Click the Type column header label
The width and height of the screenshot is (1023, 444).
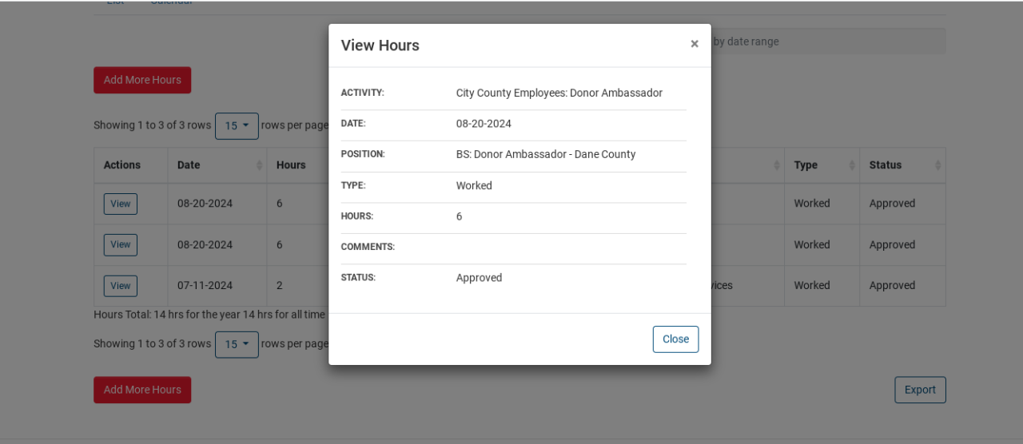(806, 165)
